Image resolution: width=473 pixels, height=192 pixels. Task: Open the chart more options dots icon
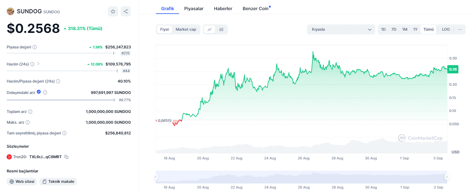coord(460,29)
